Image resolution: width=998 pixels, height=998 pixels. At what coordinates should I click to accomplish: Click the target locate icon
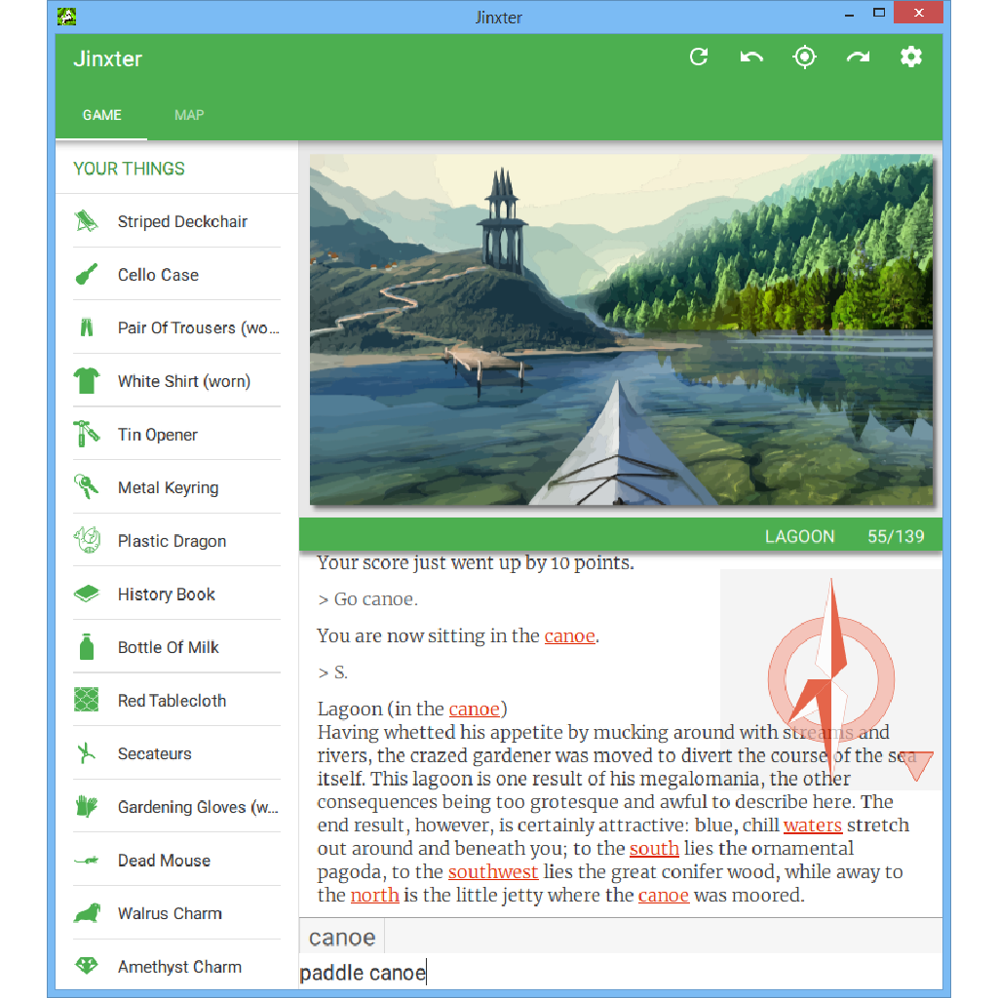804,58
